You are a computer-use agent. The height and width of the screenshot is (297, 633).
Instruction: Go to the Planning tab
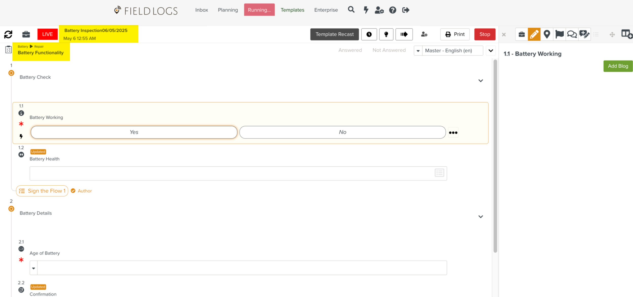point(228,10)
